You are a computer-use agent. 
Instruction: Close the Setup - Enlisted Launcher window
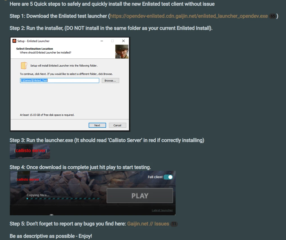pos(124,41)
